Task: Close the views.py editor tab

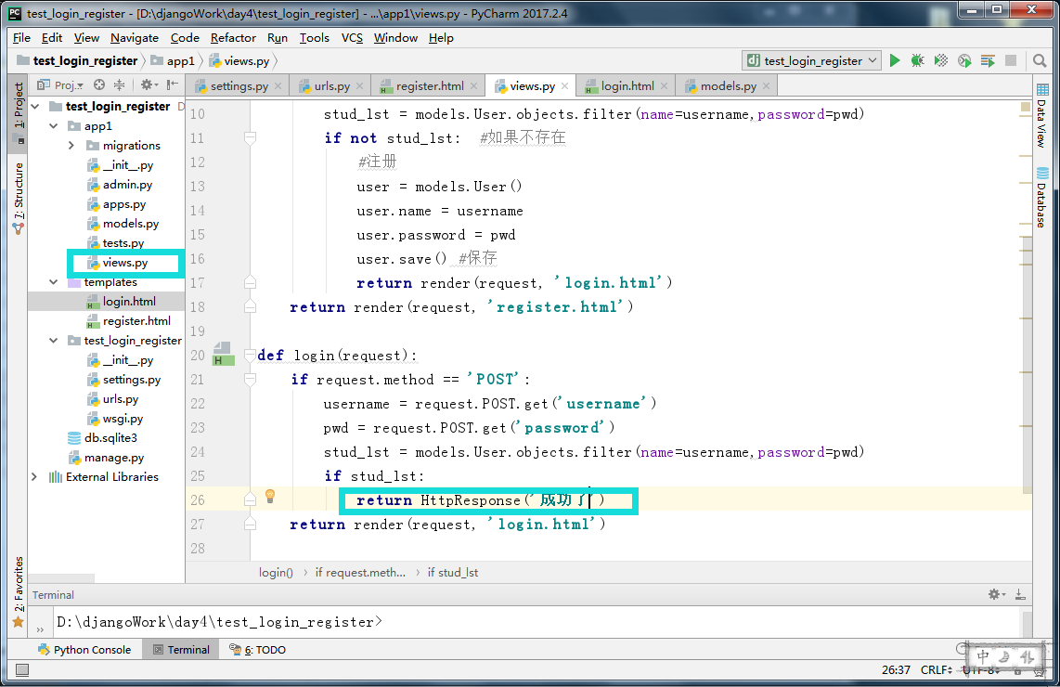Action: click(564, 85)
